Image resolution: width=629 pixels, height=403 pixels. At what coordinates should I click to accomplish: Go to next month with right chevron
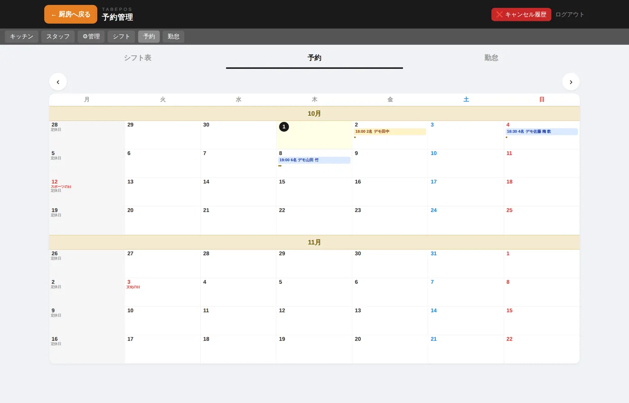(571, 82)
